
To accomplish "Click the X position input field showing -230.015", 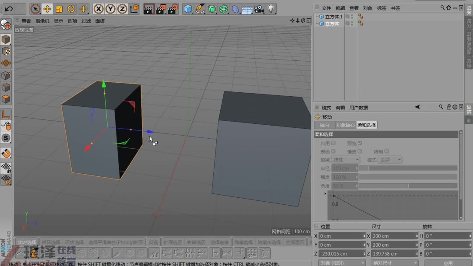I will [x=342, y=253].
